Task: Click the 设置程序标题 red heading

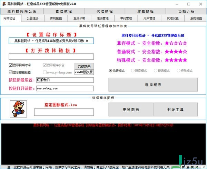Action: 51,35
